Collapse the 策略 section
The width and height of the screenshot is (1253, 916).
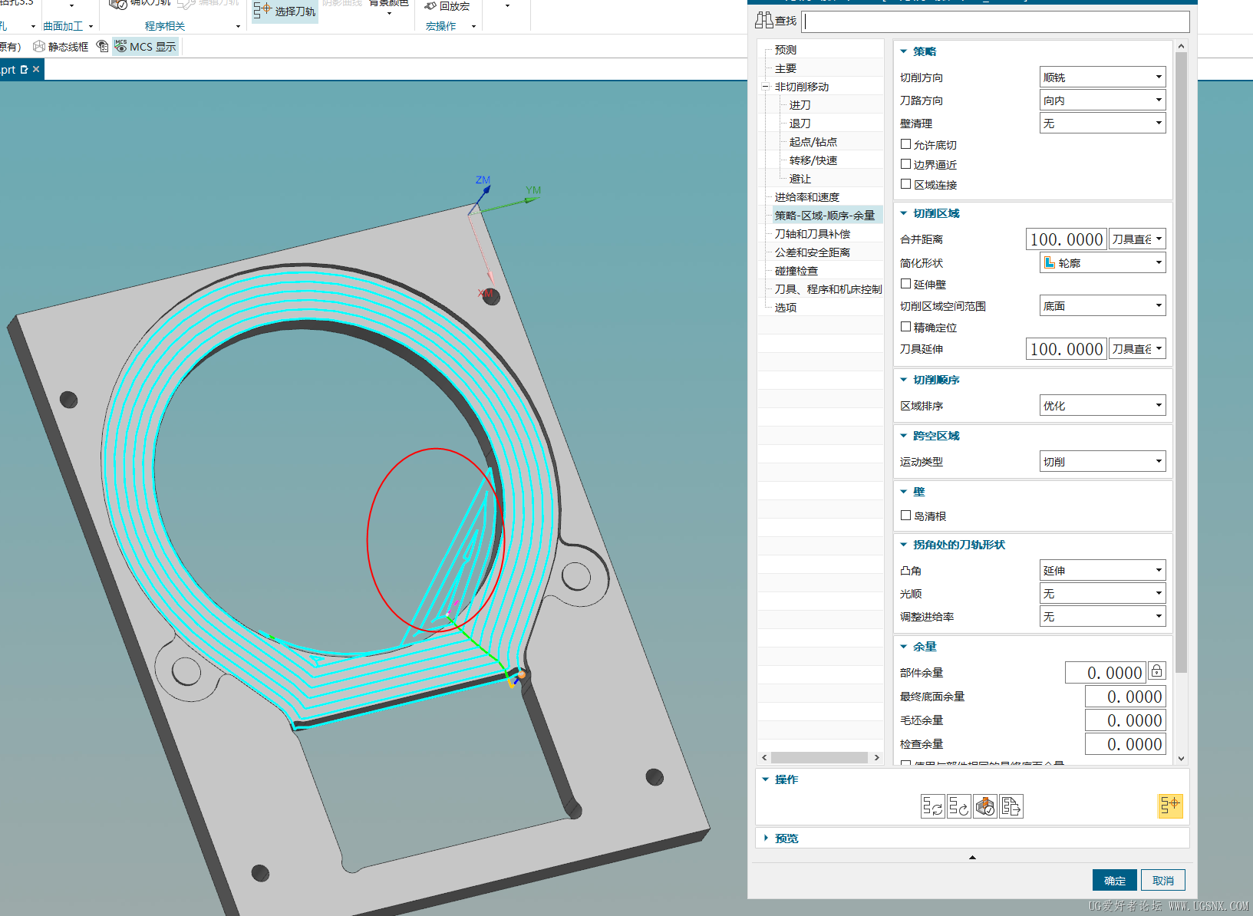(903, 51)
